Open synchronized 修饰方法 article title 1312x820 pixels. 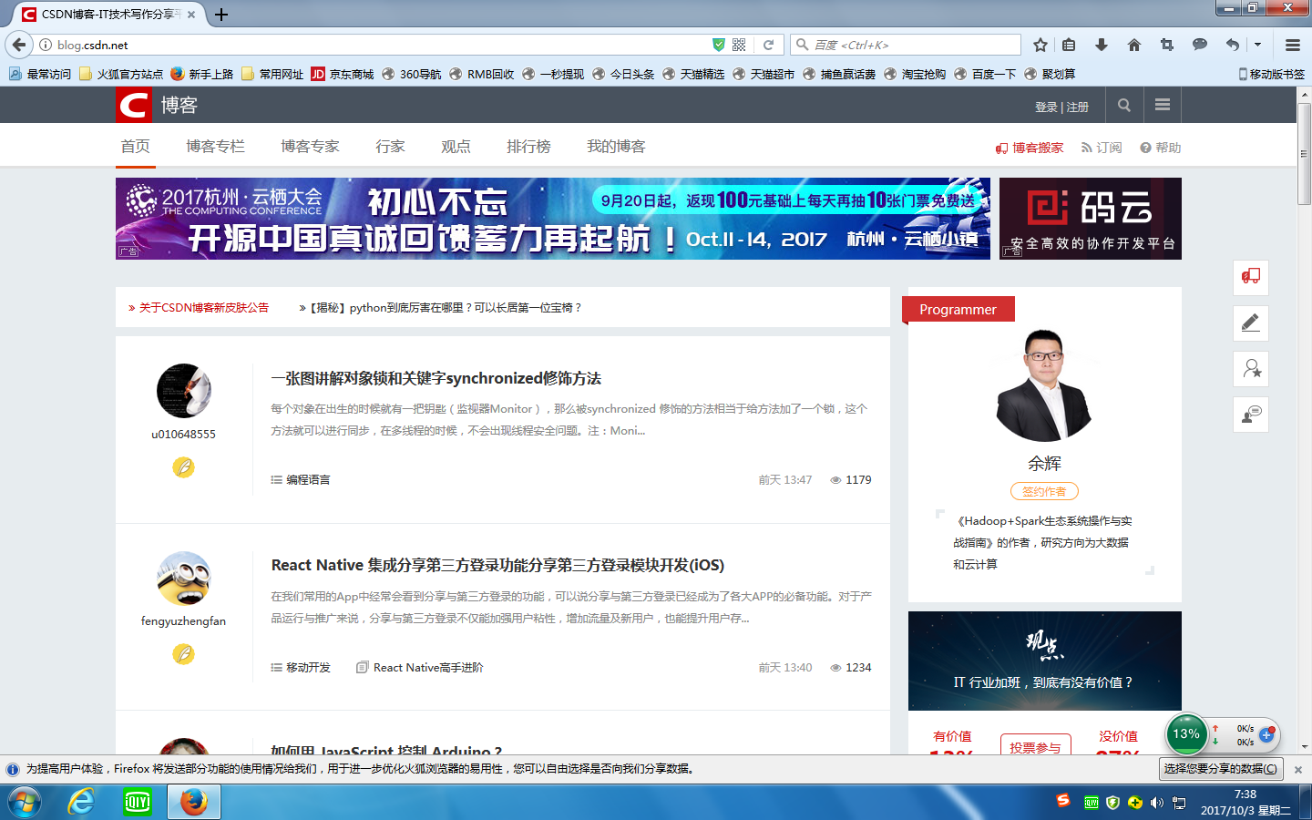pos(436,378)
